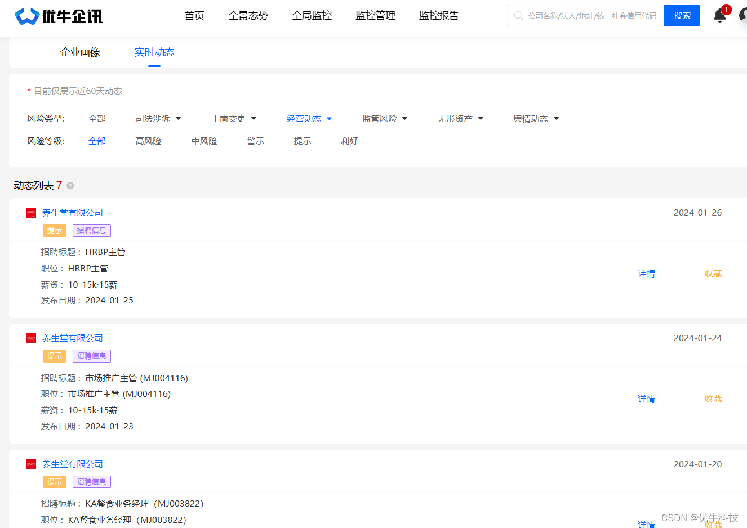The image size is (747, 528).
Task: Click 收藏 for the 市场推广主管 posting
Action: 713,399
